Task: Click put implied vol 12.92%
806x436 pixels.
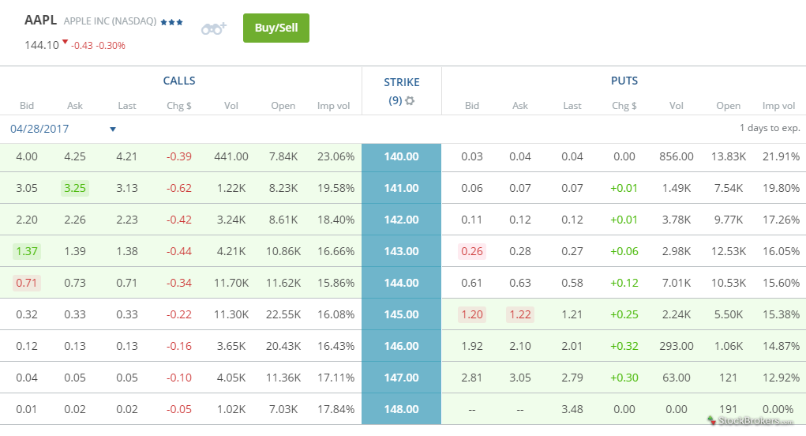Action: pos(781,378)
